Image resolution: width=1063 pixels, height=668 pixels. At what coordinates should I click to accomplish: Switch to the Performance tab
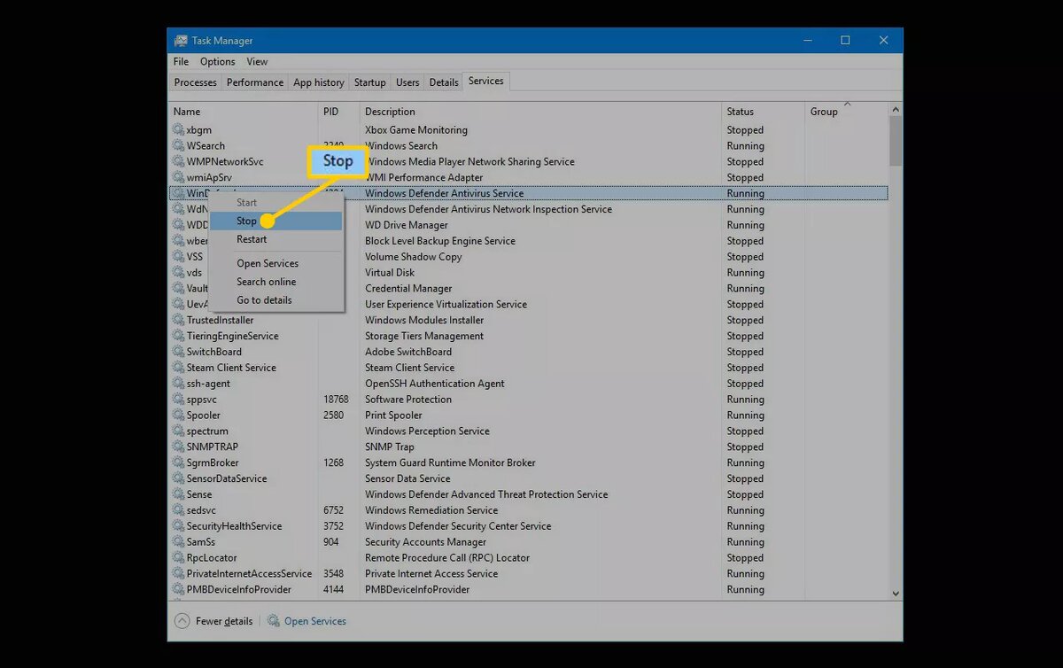(x=255, y=82)
